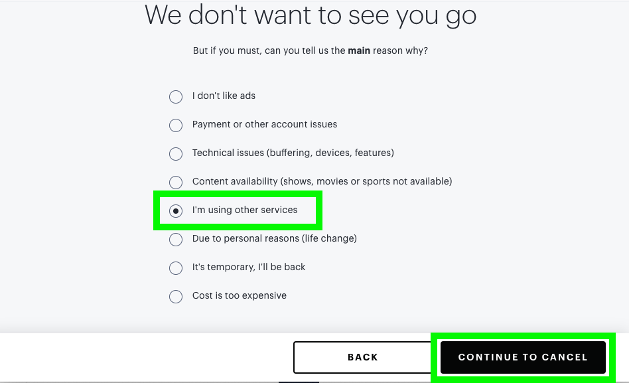Image resolution: width=629 pixels, height=383 pixels.
Task: Click the "main reason why" question text
Action: tap(311, 51)
